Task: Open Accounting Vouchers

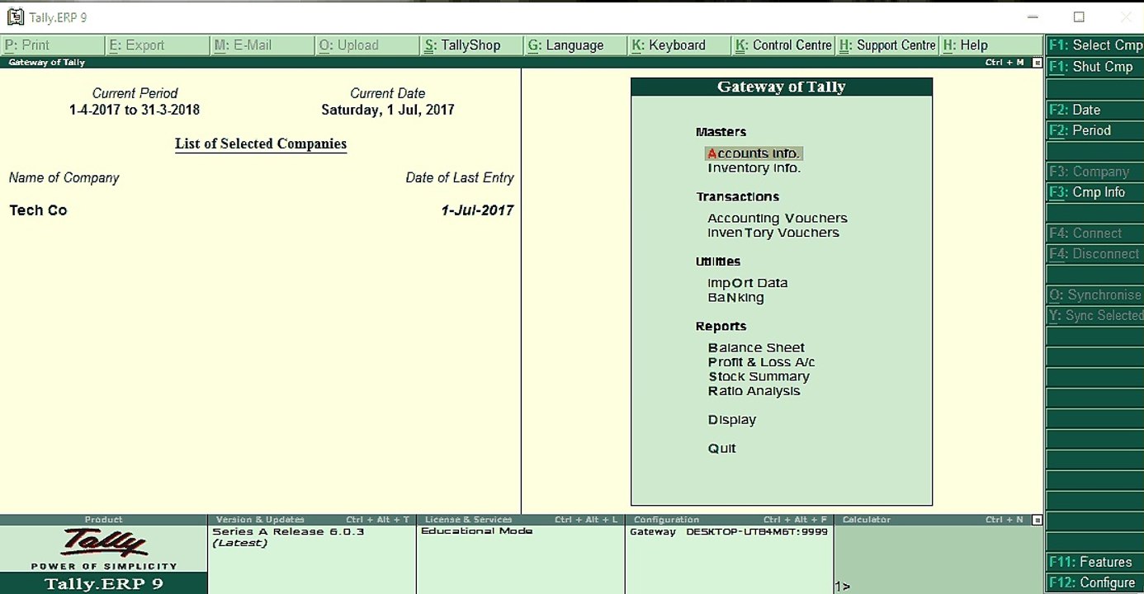Action: 778,219
